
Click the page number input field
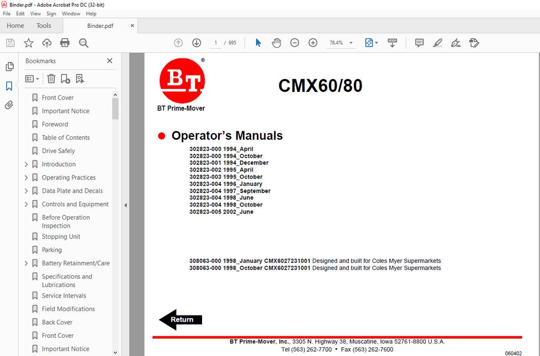point(215,43)
